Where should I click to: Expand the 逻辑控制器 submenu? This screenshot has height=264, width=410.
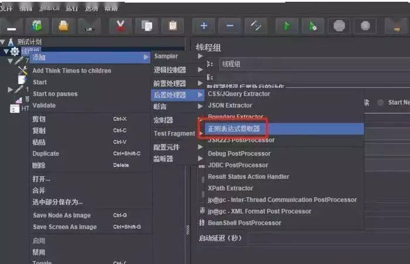coord(178,70)
